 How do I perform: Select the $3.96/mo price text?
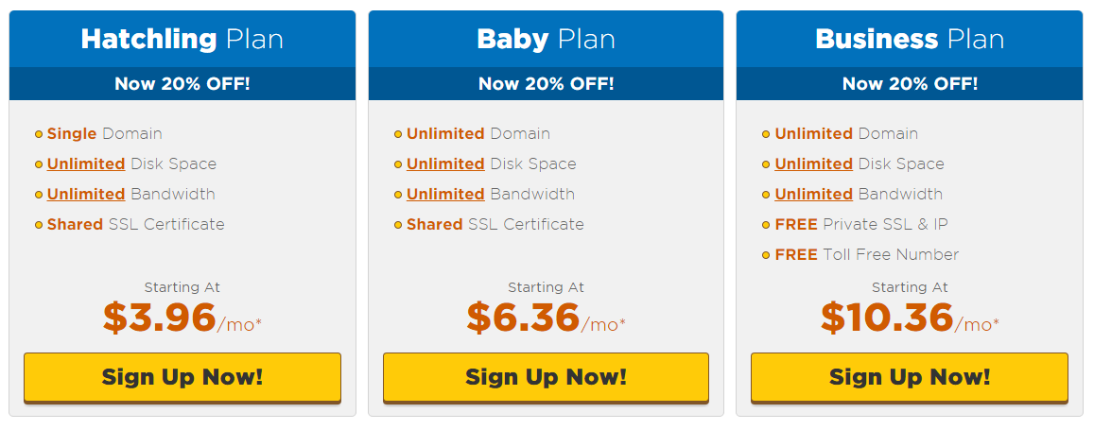point(182,318)
